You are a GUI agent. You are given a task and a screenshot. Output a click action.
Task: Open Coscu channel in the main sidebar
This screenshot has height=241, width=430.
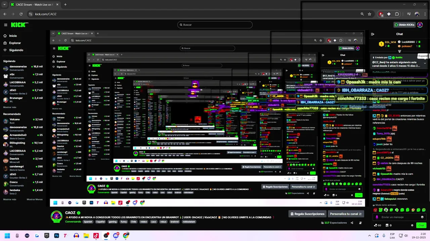click(x=23, y=183)
